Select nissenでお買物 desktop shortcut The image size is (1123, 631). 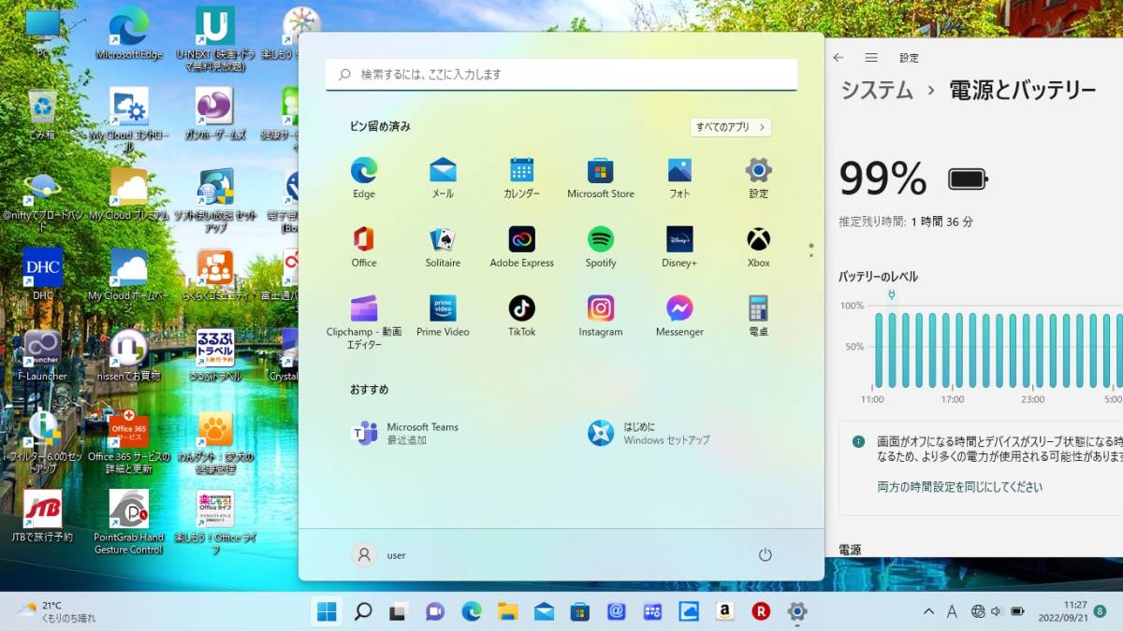click(x=129, y=354)
